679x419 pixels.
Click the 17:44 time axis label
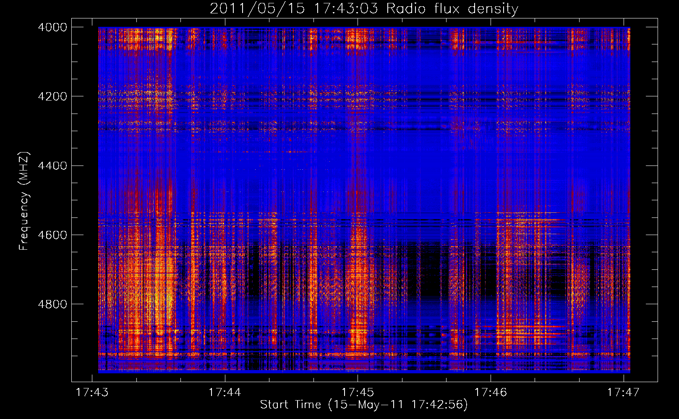coord(225,392)
